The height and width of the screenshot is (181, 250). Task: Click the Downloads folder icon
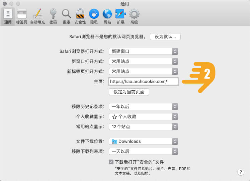point(114,142)
